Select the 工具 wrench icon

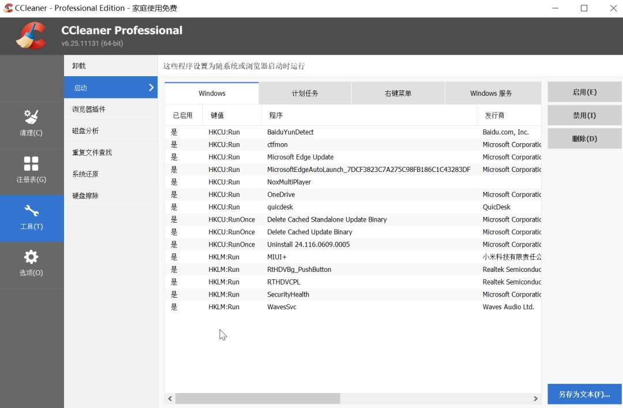[31, 211]
